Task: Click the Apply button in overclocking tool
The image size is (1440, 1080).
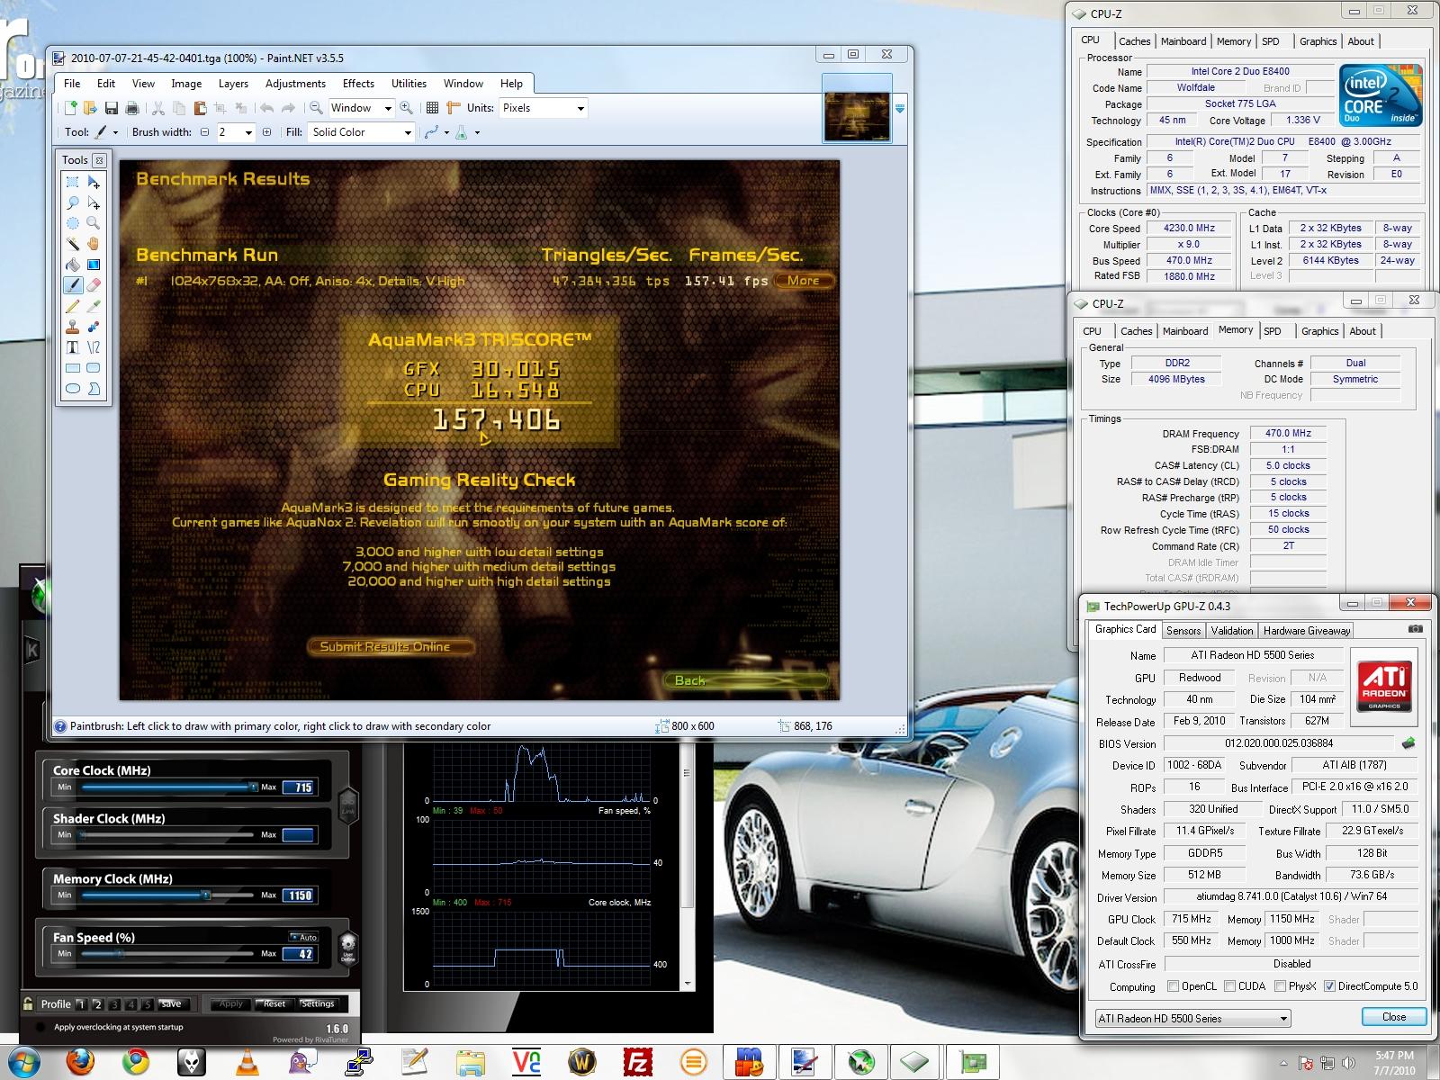Action: click(230, 1003)
